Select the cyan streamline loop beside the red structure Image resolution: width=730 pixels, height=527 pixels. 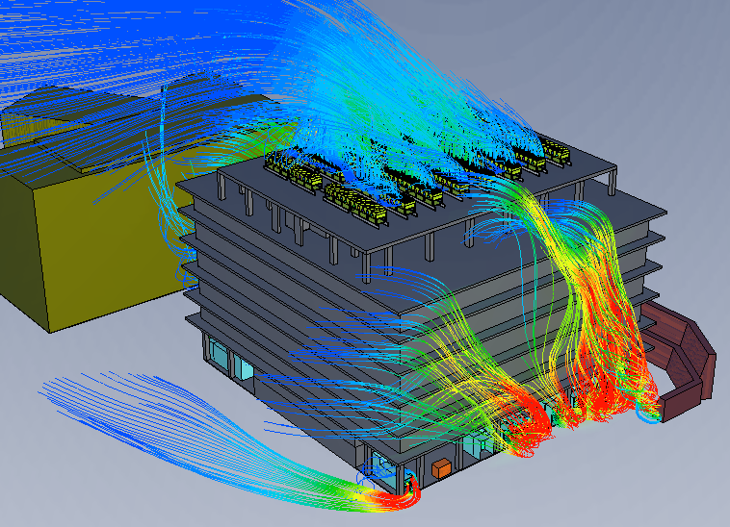point(649,414)
